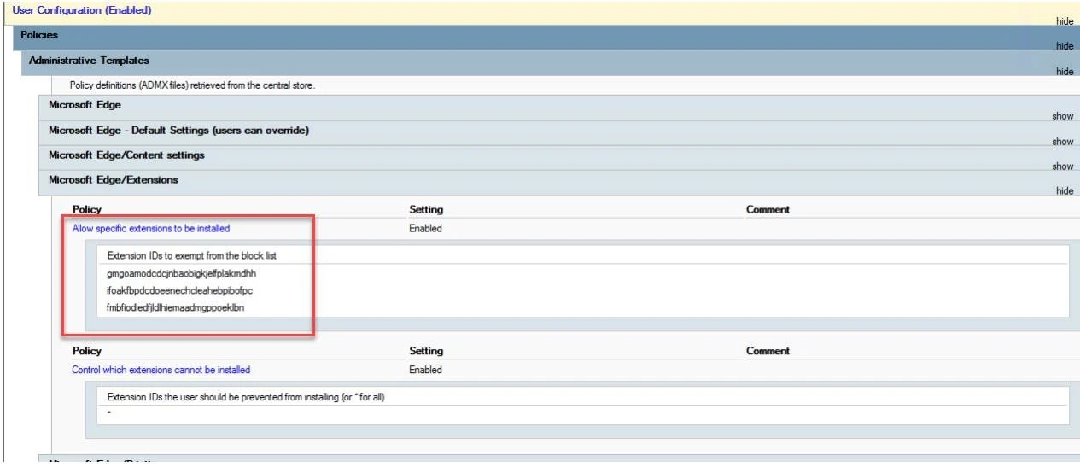Click 'Extension IDs to exempt from the block list' label
The width and height of the screenshot is (1080, 467).
click(191, 255)
